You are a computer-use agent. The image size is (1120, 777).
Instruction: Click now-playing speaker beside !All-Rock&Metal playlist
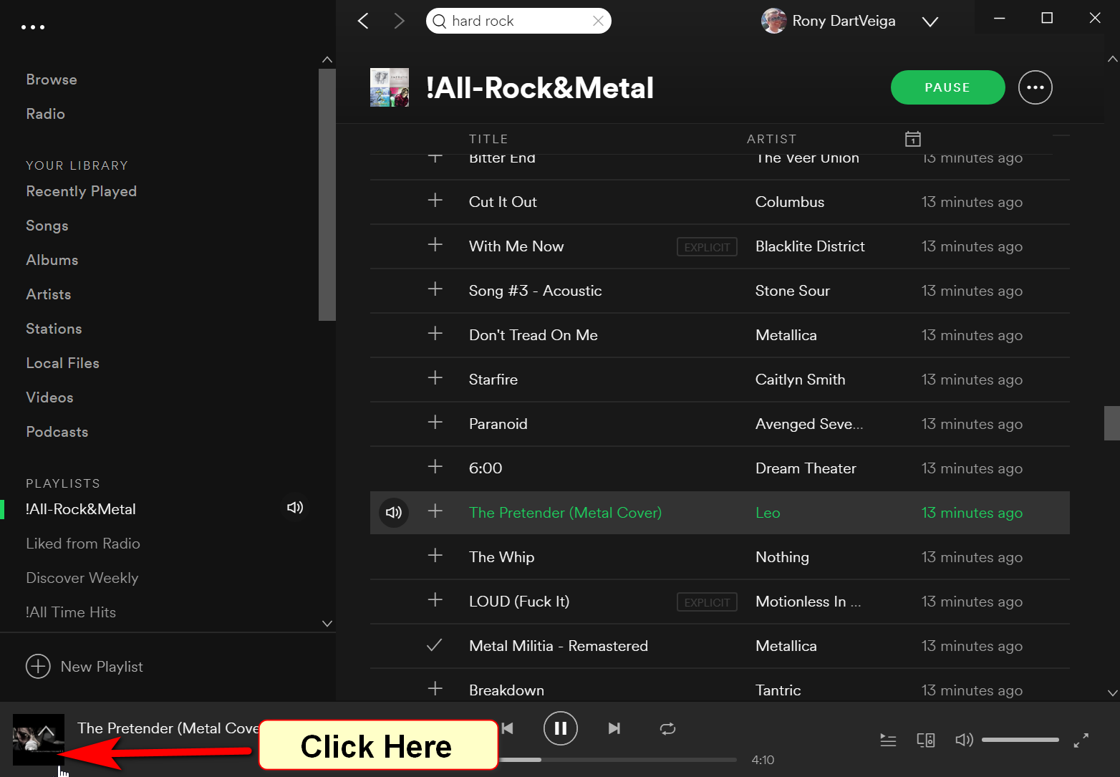coord(295,508)
